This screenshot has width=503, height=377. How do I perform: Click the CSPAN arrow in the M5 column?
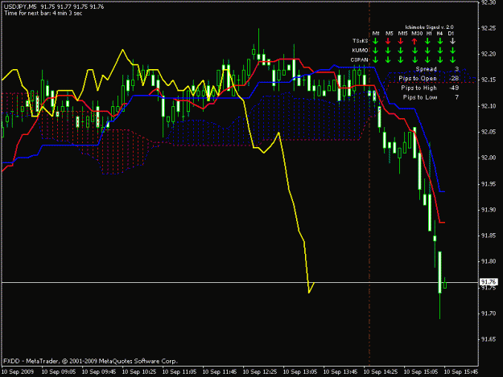388,59
